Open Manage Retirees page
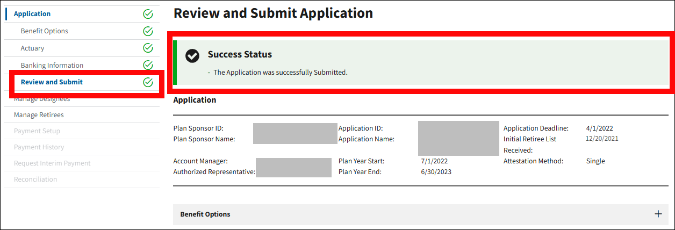Viewport: 675px width, 230px height. [39, 115]
